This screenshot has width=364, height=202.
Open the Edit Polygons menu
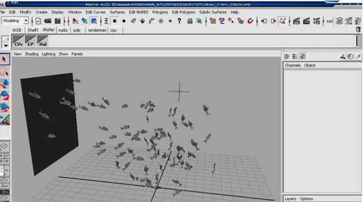pyautogui.click(x=184, y=12)
